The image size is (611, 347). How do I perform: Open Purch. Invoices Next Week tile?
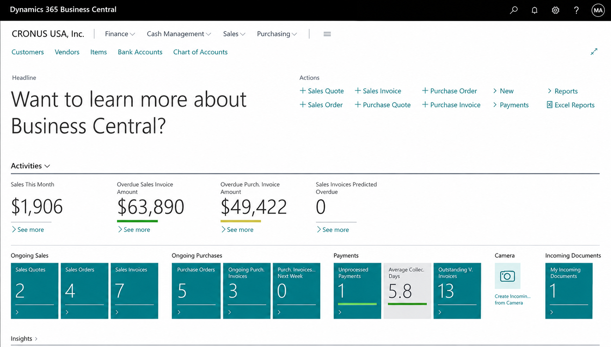[296, 291]
